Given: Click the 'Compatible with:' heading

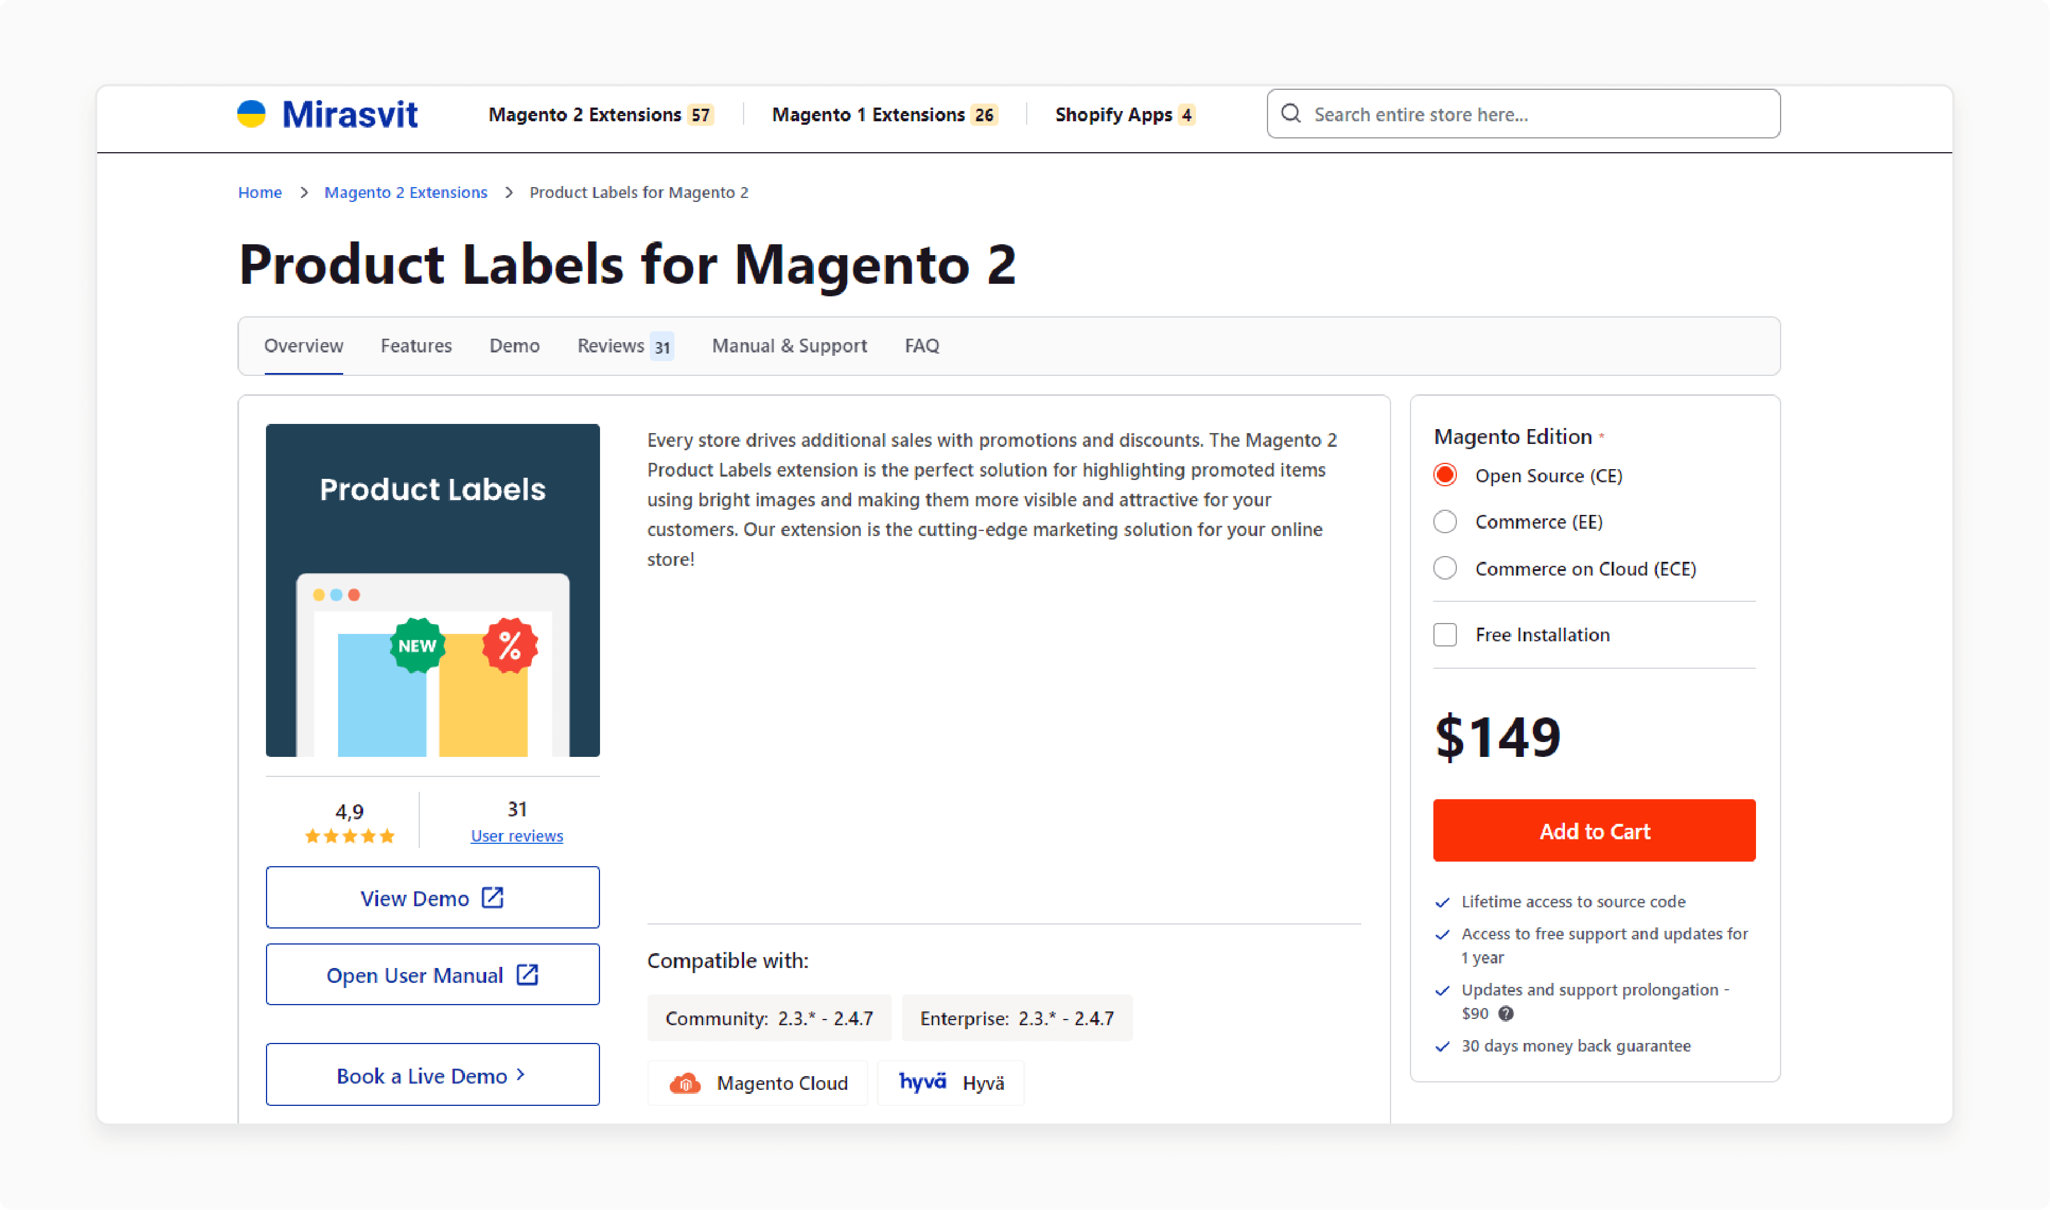Looking at the screenshot, I should (x=728, y=961).
